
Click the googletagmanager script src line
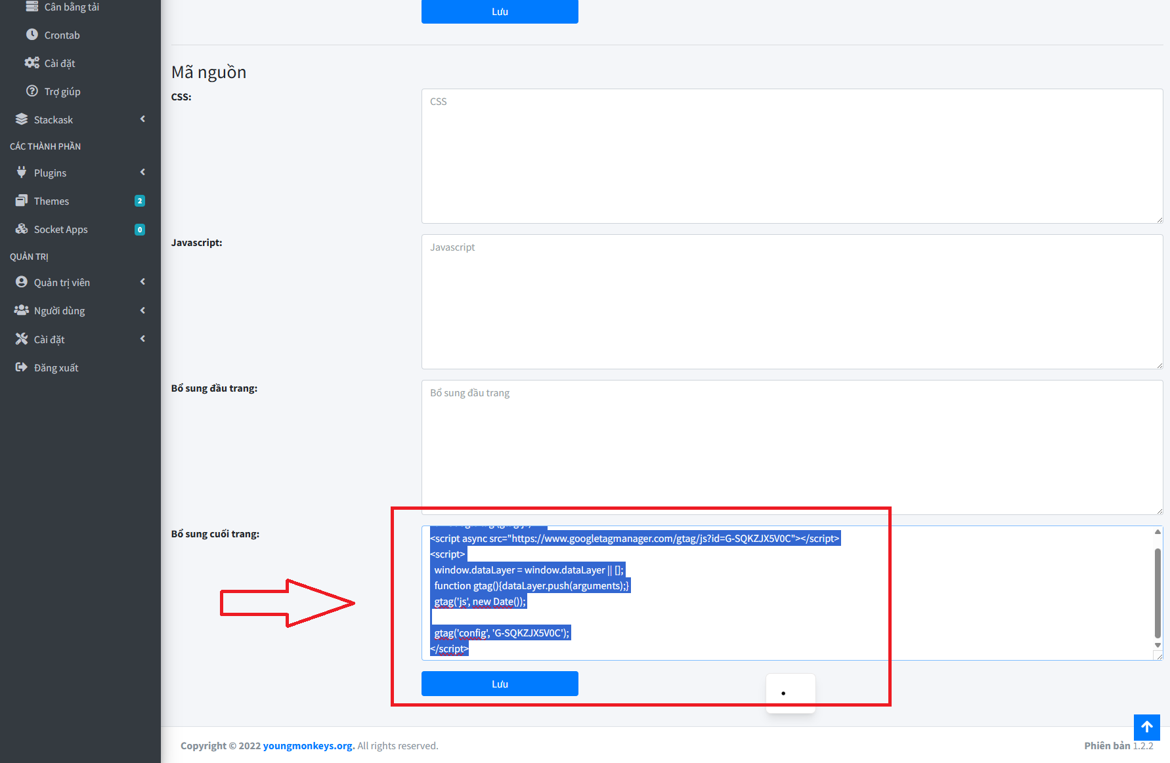pyautogui.click(x=635, y=539)
